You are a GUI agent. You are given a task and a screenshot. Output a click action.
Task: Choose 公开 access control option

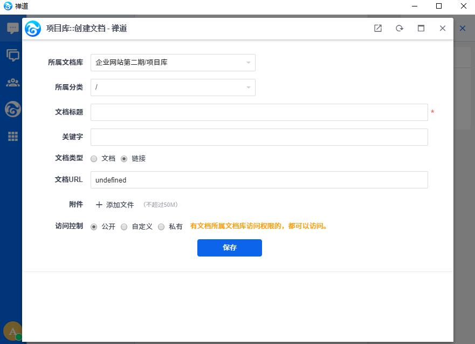[x=94, y=227]
